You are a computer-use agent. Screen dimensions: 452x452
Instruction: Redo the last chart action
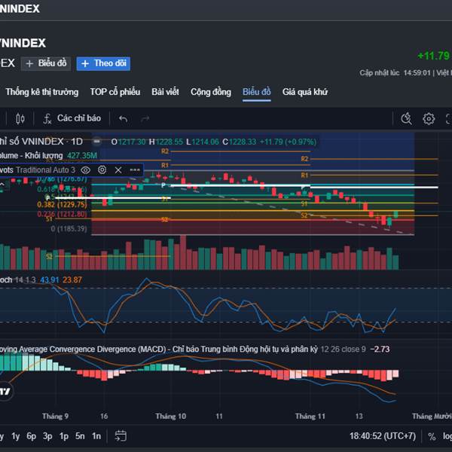tap(145, 119)
